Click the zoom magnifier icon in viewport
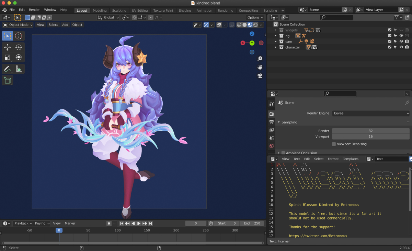This screenshot has width=412, height=251. coord(260,59)
